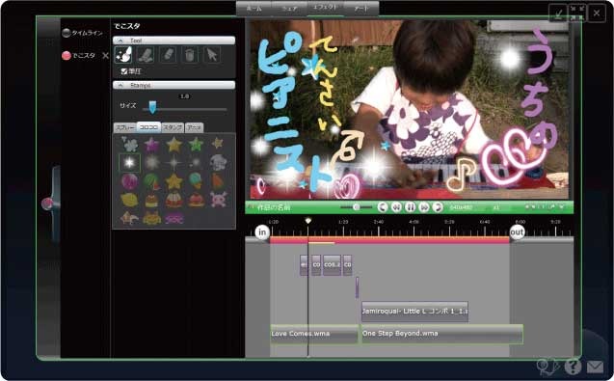This screenshot has height=381, width=614.
Task: Pick the yellow star stamp in third row
Action: (174, 181)
